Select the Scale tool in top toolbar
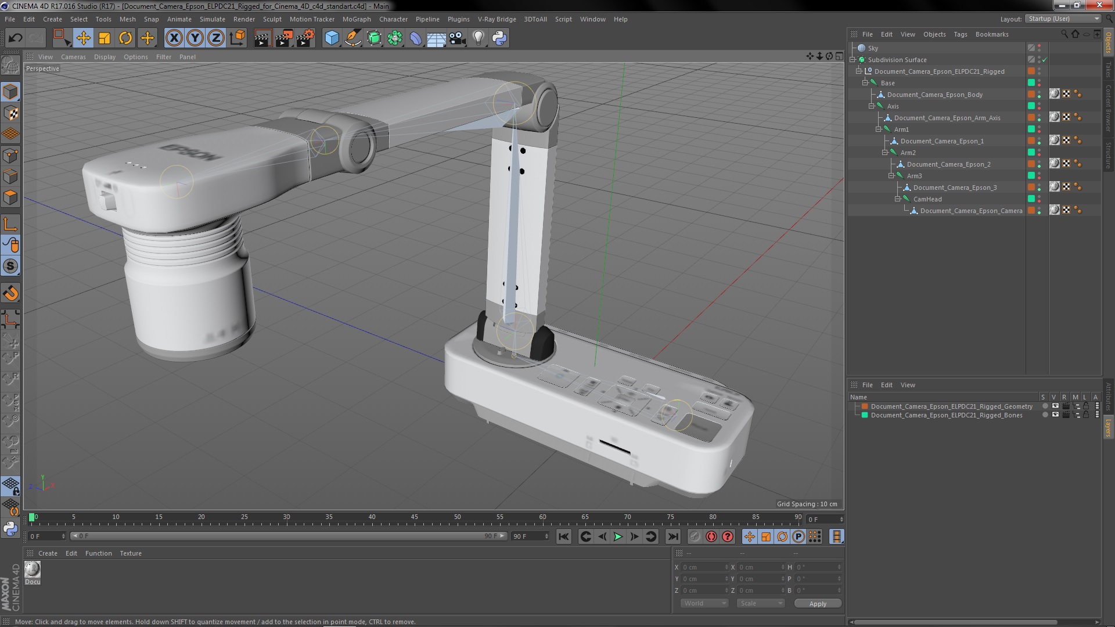Screen dimensions: 1115x627 (x=105, y=38)
